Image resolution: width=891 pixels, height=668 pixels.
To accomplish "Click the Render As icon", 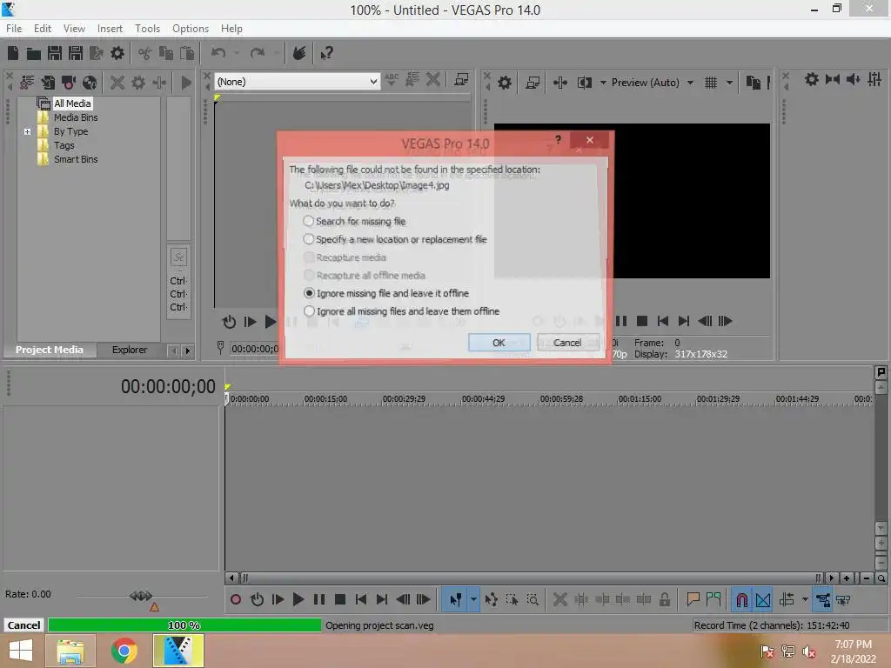I will pyautogui.click(x=97, y=53).
